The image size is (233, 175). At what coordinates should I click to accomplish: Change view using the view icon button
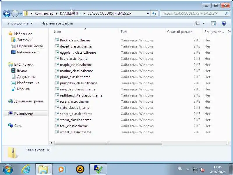tap(197, 23)
